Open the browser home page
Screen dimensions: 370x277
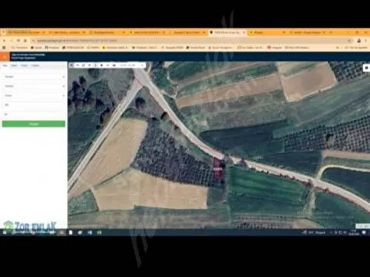25,41
